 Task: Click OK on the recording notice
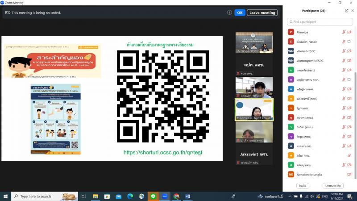[240, 13]
